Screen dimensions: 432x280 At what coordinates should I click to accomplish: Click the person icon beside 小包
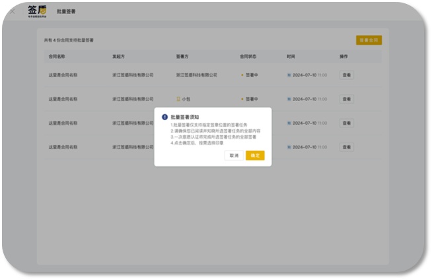[179, 99]
